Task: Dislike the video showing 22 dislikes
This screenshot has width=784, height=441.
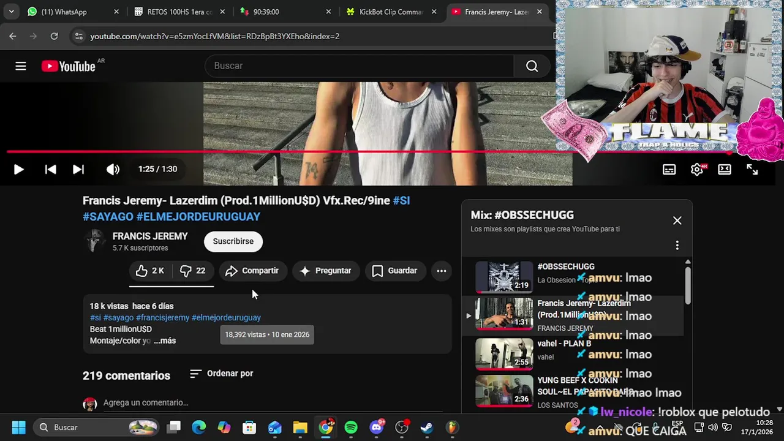Action: (x=193, y=271)
